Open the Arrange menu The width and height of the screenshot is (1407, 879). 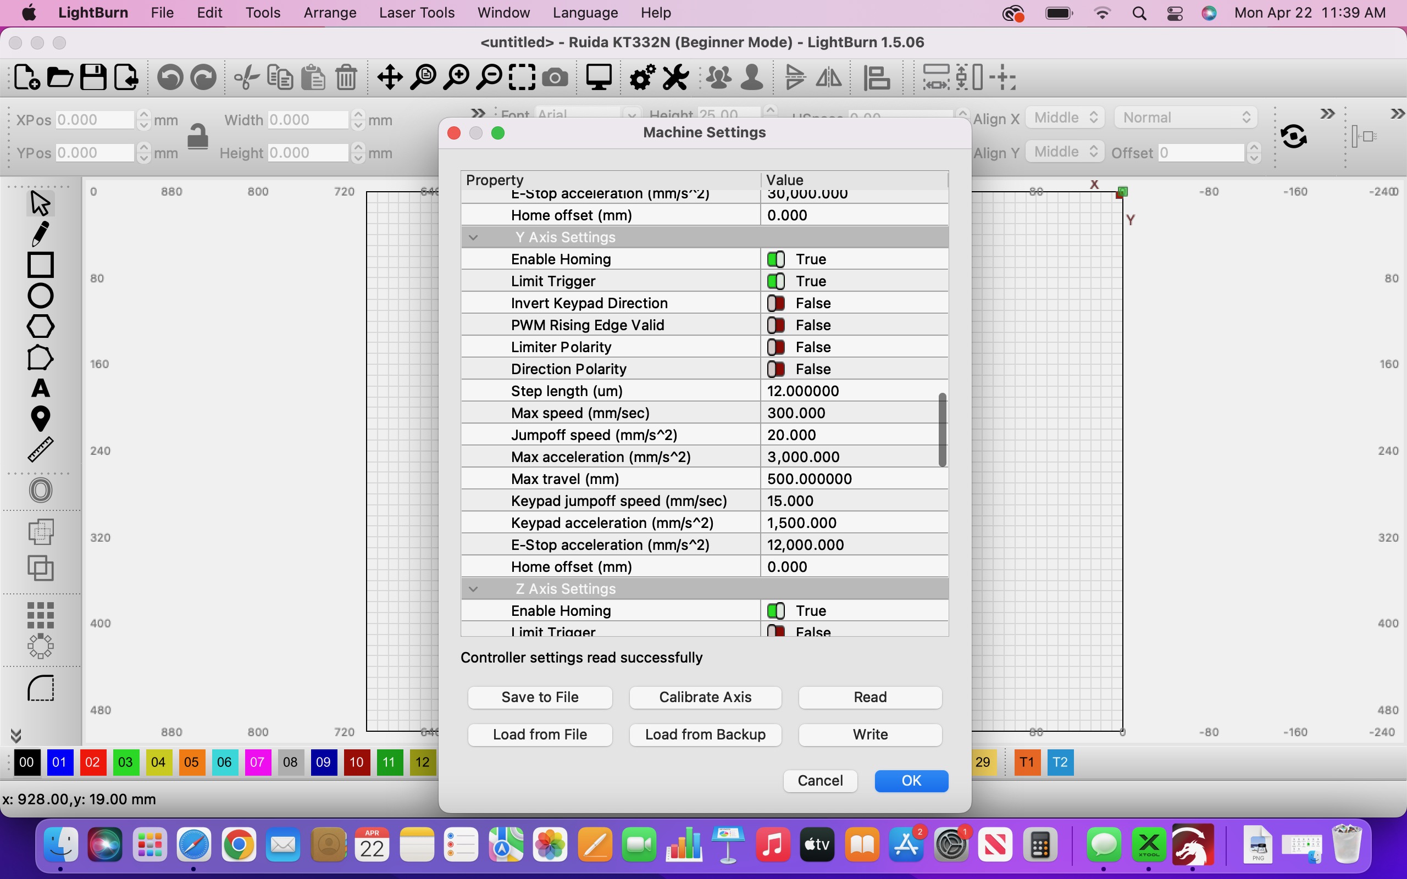[x=330, y=13]
